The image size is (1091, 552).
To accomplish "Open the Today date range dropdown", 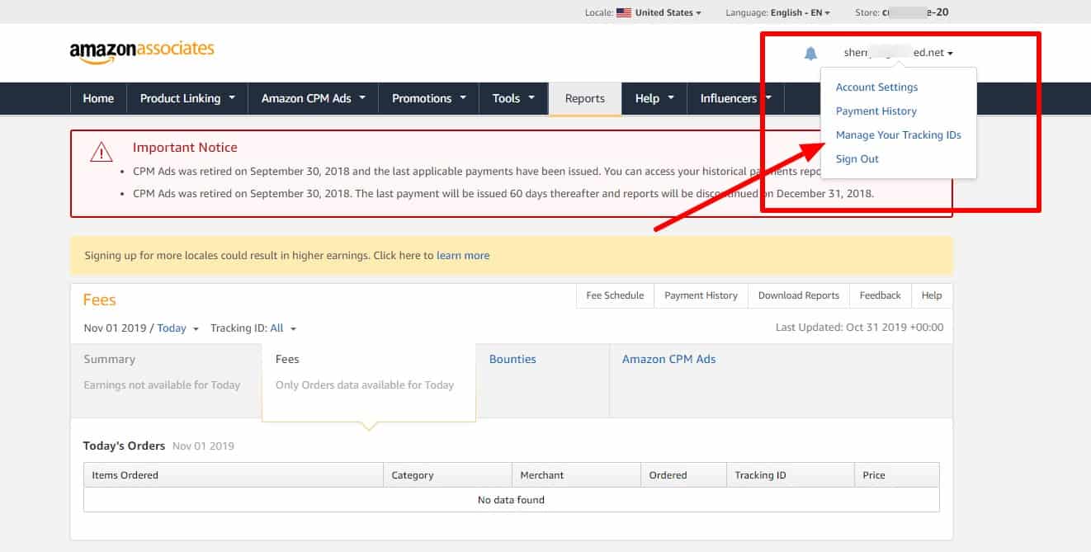I will click(x=177, y=328).
